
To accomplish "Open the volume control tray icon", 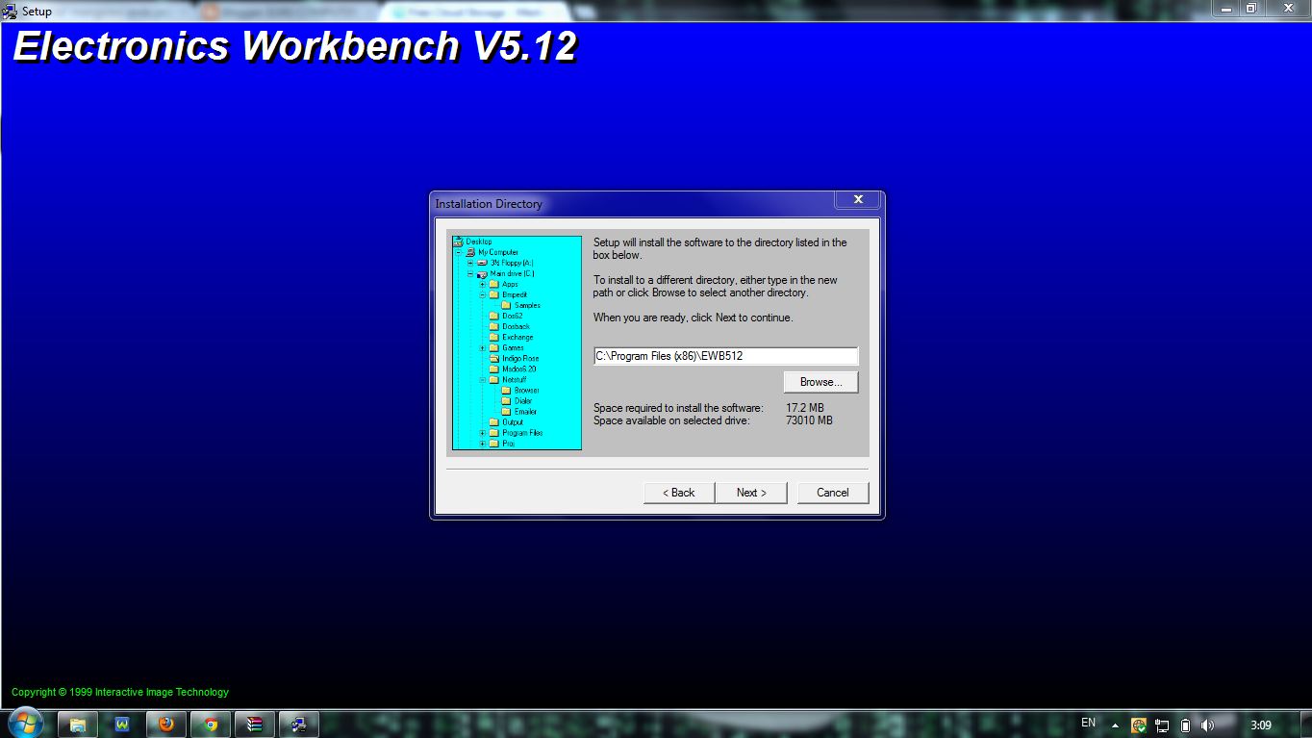I will (x=1207, y=725).
